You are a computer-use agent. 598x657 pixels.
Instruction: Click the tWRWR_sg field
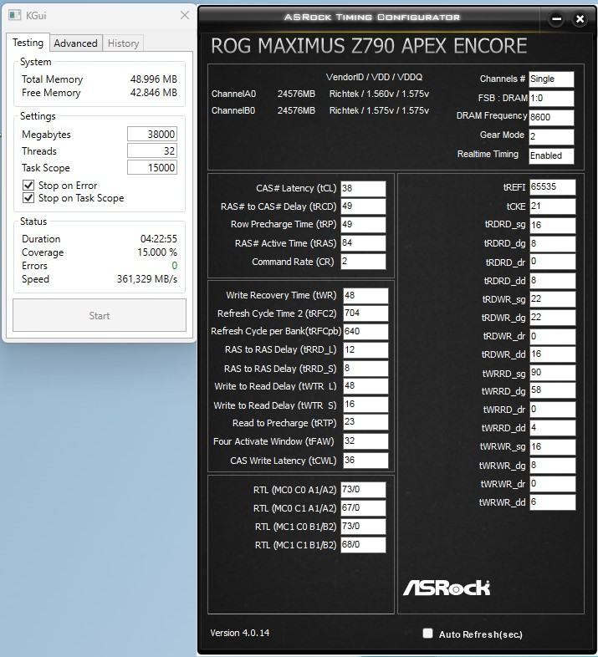tap(553, 446)
